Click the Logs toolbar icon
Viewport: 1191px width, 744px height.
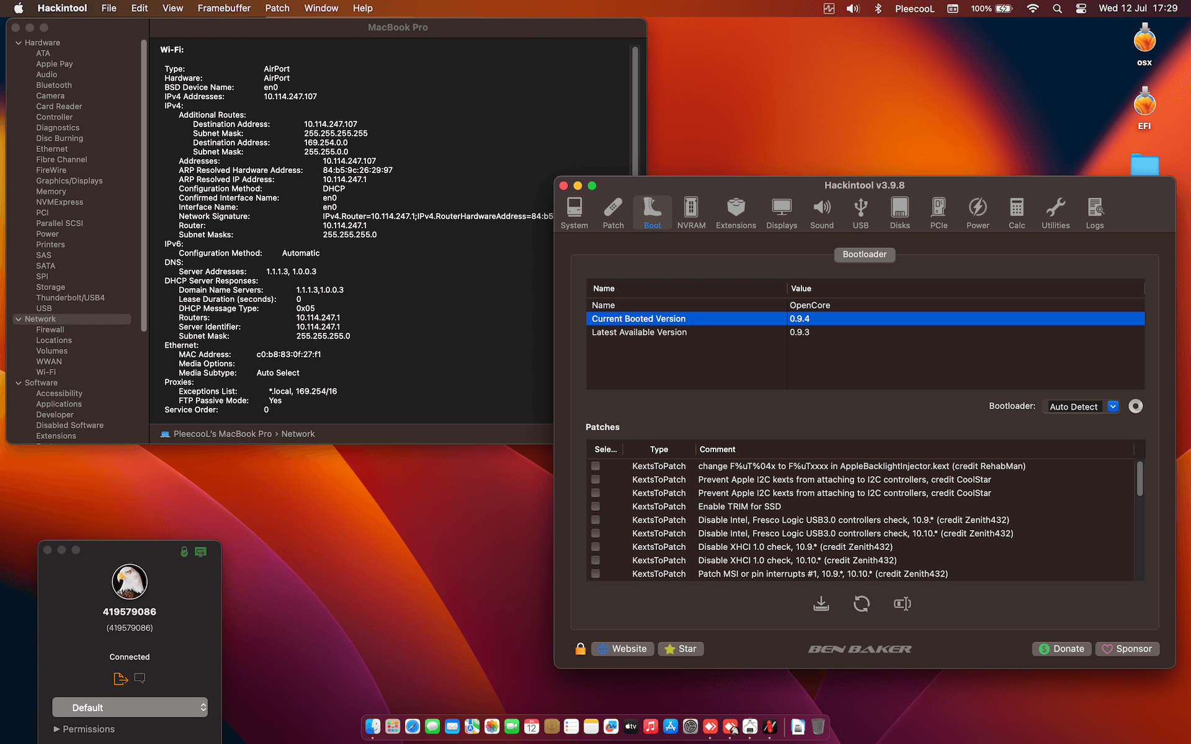click(x=1094, y=213)
